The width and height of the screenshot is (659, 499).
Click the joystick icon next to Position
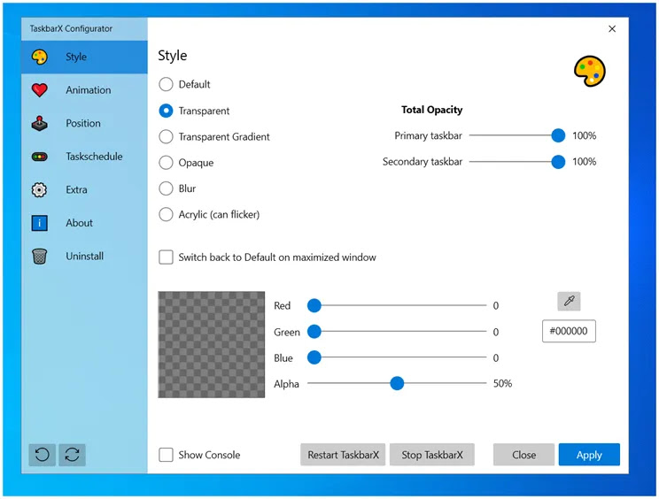[x=40, y=123]
